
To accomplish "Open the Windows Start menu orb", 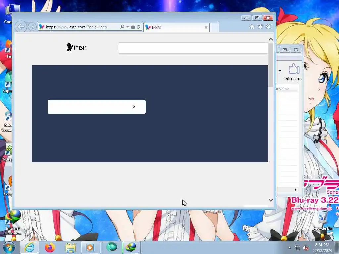I will (9, 247).
